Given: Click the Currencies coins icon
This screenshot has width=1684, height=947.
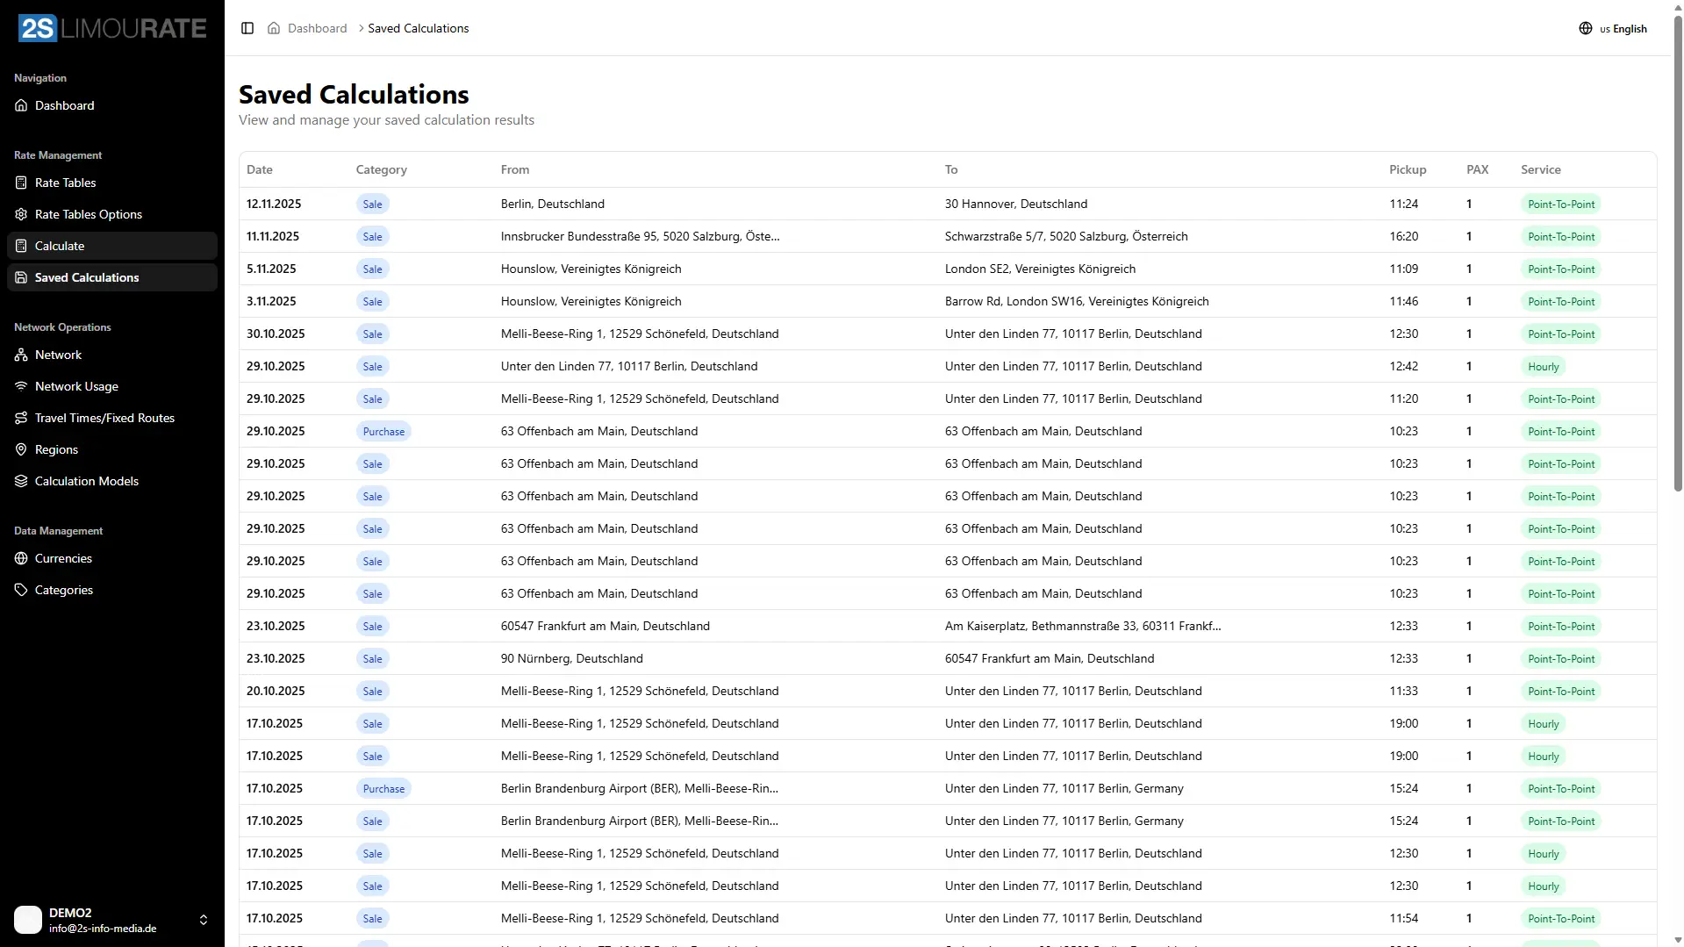Looking at the screenshot, I should coord(20,557).
